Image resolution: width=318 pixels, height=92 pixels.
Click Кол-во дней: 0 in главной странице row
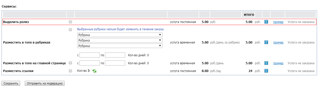[139, 63]
